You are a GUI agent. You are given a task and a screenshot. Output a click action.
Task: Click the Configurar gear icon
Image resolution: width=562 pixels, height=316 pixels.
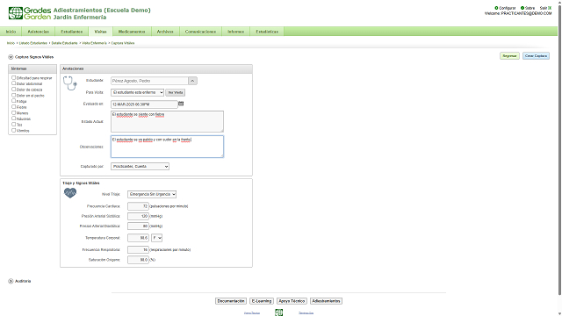[x=496, y=8]
